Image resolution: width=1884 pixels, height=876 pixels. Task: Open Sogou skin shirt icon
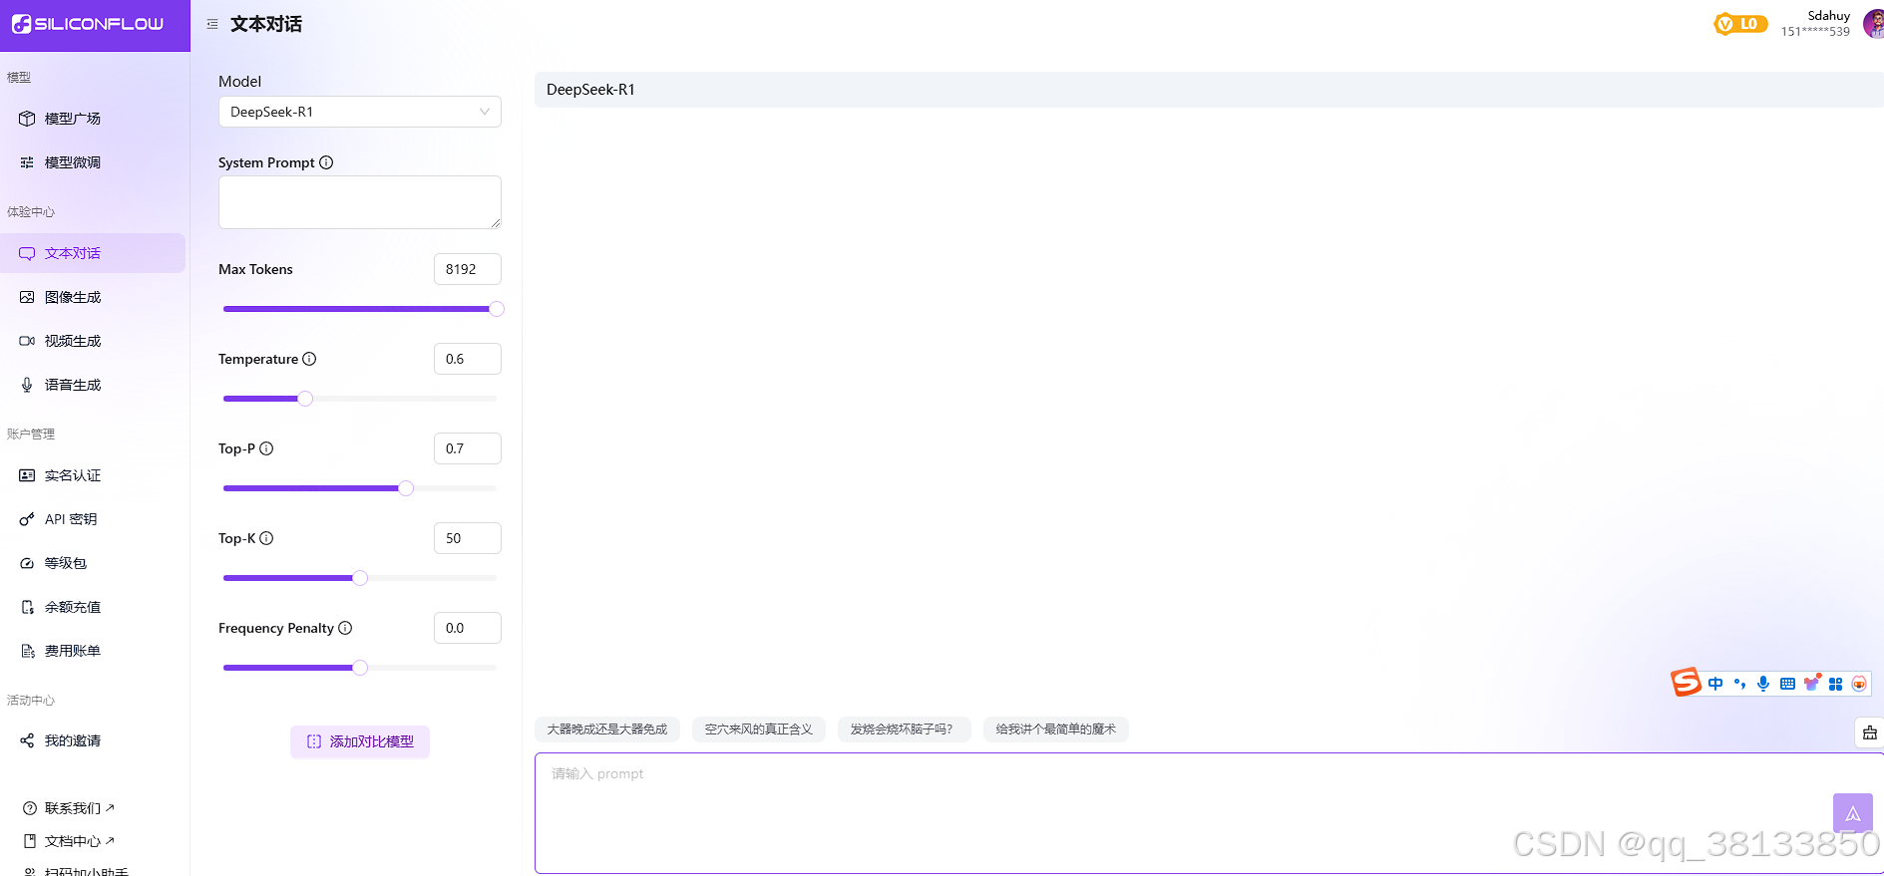tap(1811, 683)
